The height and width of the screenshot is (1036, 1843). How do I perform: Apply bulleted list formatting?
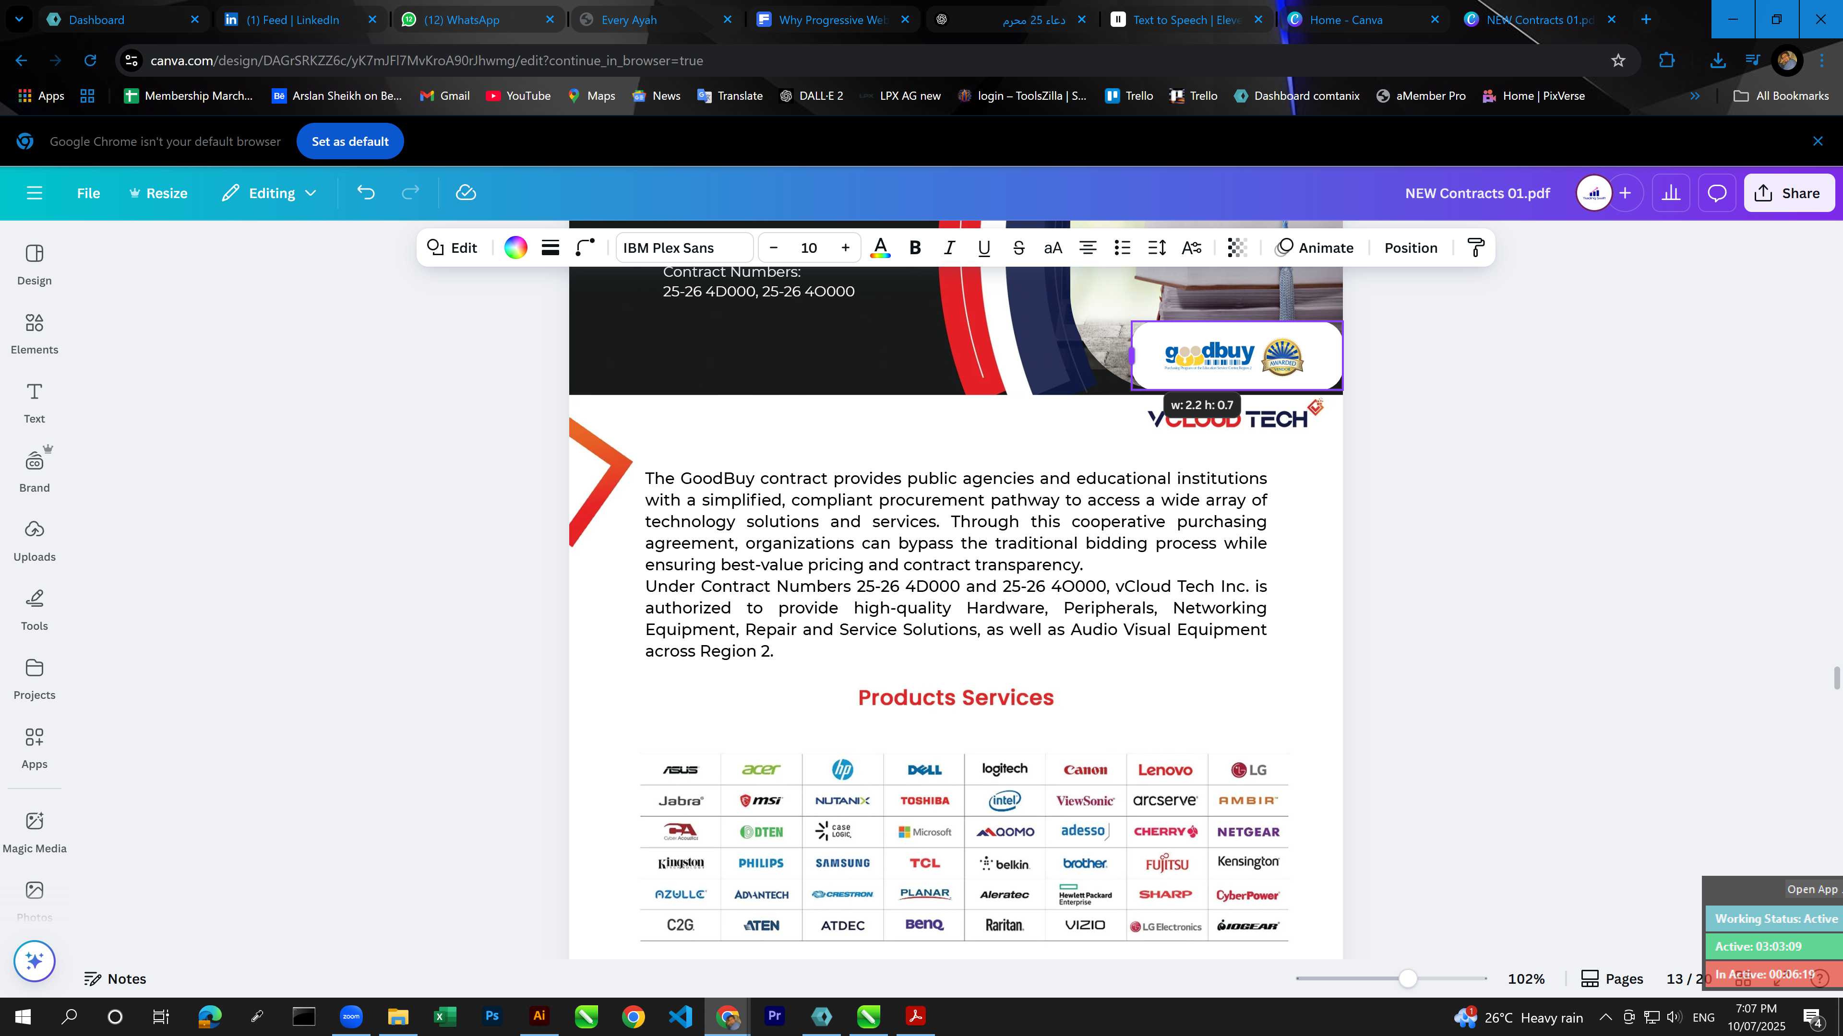tap(1122, 248)
